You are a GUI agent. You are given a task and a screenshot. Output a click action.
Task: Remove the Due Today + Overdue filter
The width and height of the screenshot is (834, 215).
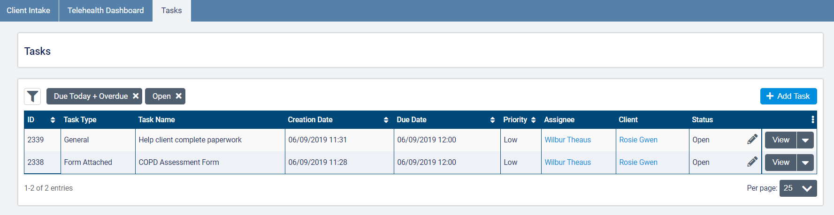click(x=136, y=96)
